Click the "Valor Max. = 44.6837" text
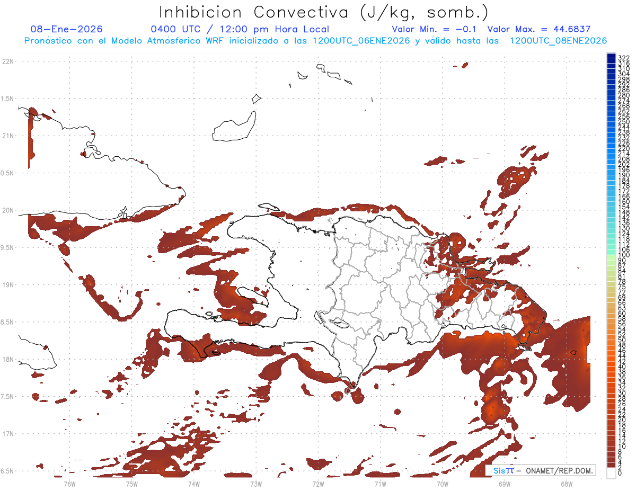Screen dimensions: 636x491 539,29
